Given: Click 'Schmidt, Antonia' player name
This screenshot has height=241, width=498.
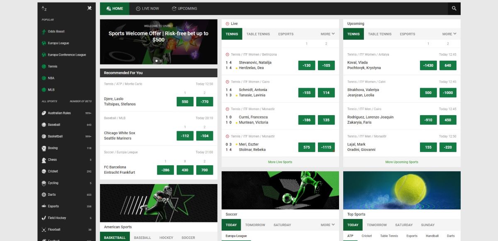Looking at the screenshot, I should click(x=253, y=90).
